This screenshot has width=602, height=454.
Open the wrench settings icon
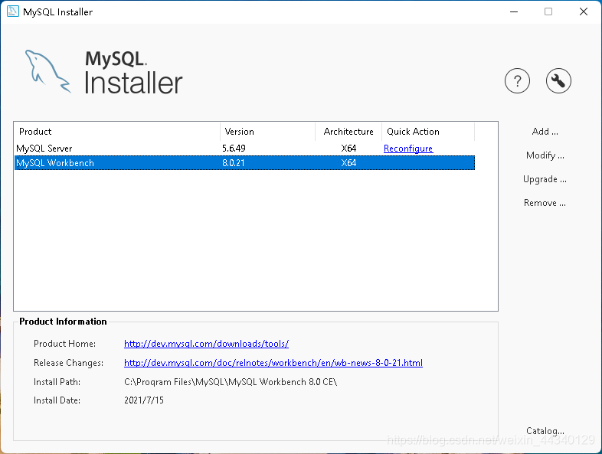pos(558,81)
